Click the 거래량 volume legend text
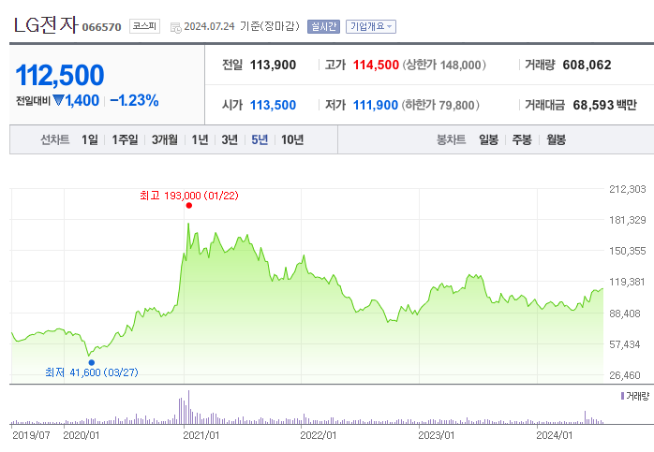654x452 pixels. coord(638,396)
